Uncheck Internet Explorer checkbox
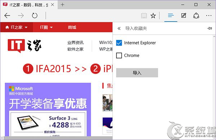 pyautogui.click(x=119, y=43)
